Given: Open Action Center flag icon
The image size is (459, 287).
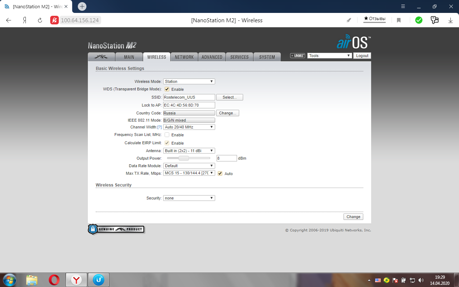Looking at the screenshot, I should click(395, 280).
